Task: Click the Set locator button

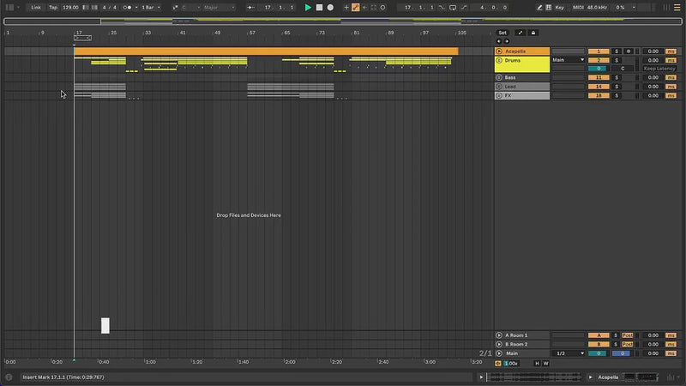Action: click(502, 33)
